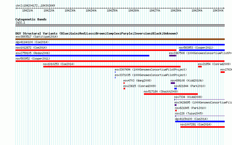Select the blue dgv4114n100 gain bar
The height and width of the screenshot is (145, 232).
[x=120, y=45]
